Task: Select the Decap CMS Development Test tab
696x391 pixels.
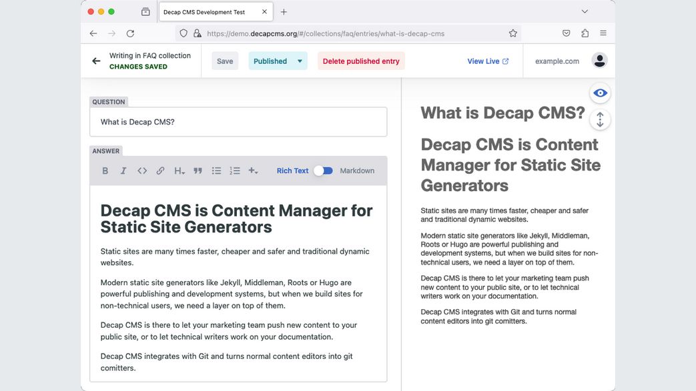Action: pos(216,12)
